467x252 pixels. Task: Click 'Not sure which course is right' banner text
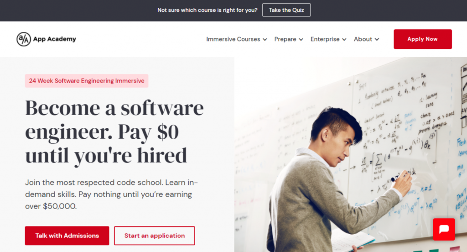(208, 10)
